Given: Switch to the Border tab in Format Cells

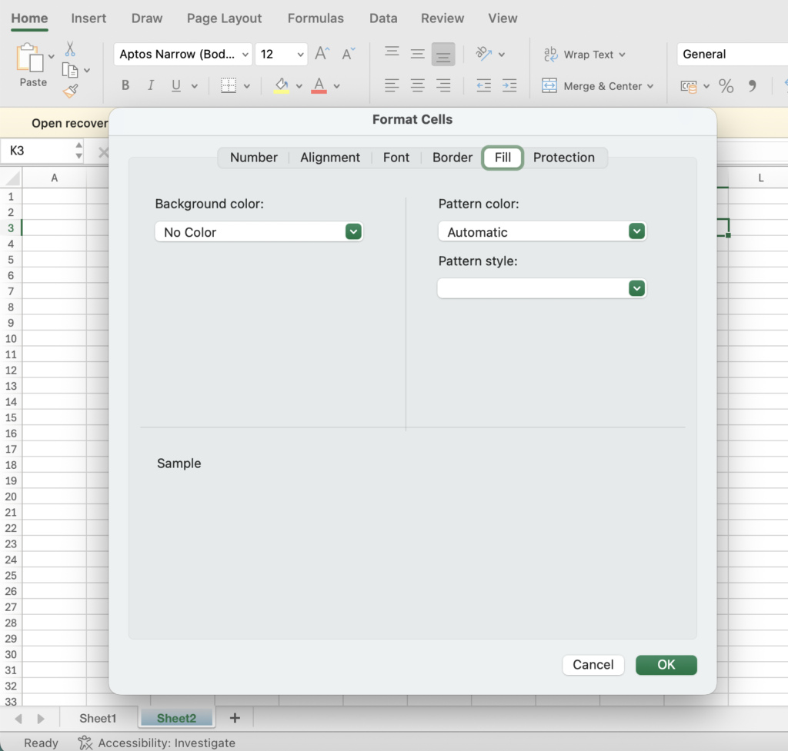Looking at the screenshot, I should tap(452, 158).
